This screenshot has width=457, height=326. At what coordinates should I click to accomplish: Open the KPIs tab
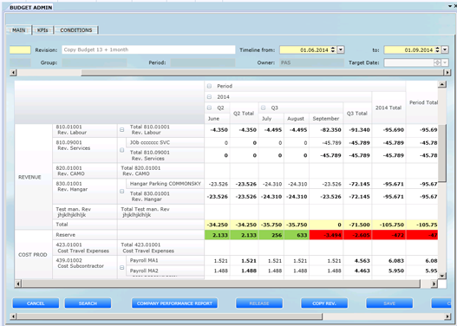point(42,30)
